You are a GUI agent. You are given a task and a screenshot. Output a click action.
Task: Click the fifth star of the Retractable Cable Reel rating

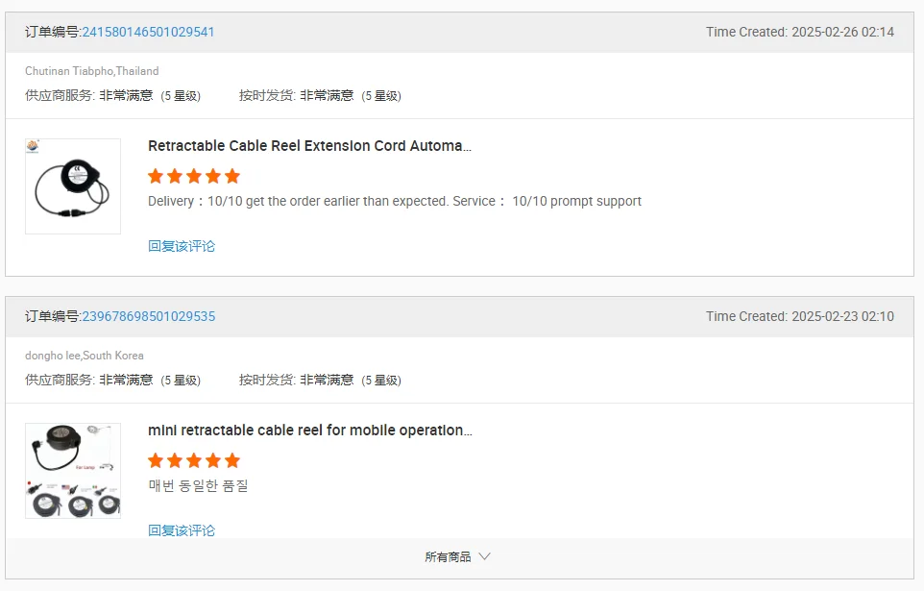232,176
